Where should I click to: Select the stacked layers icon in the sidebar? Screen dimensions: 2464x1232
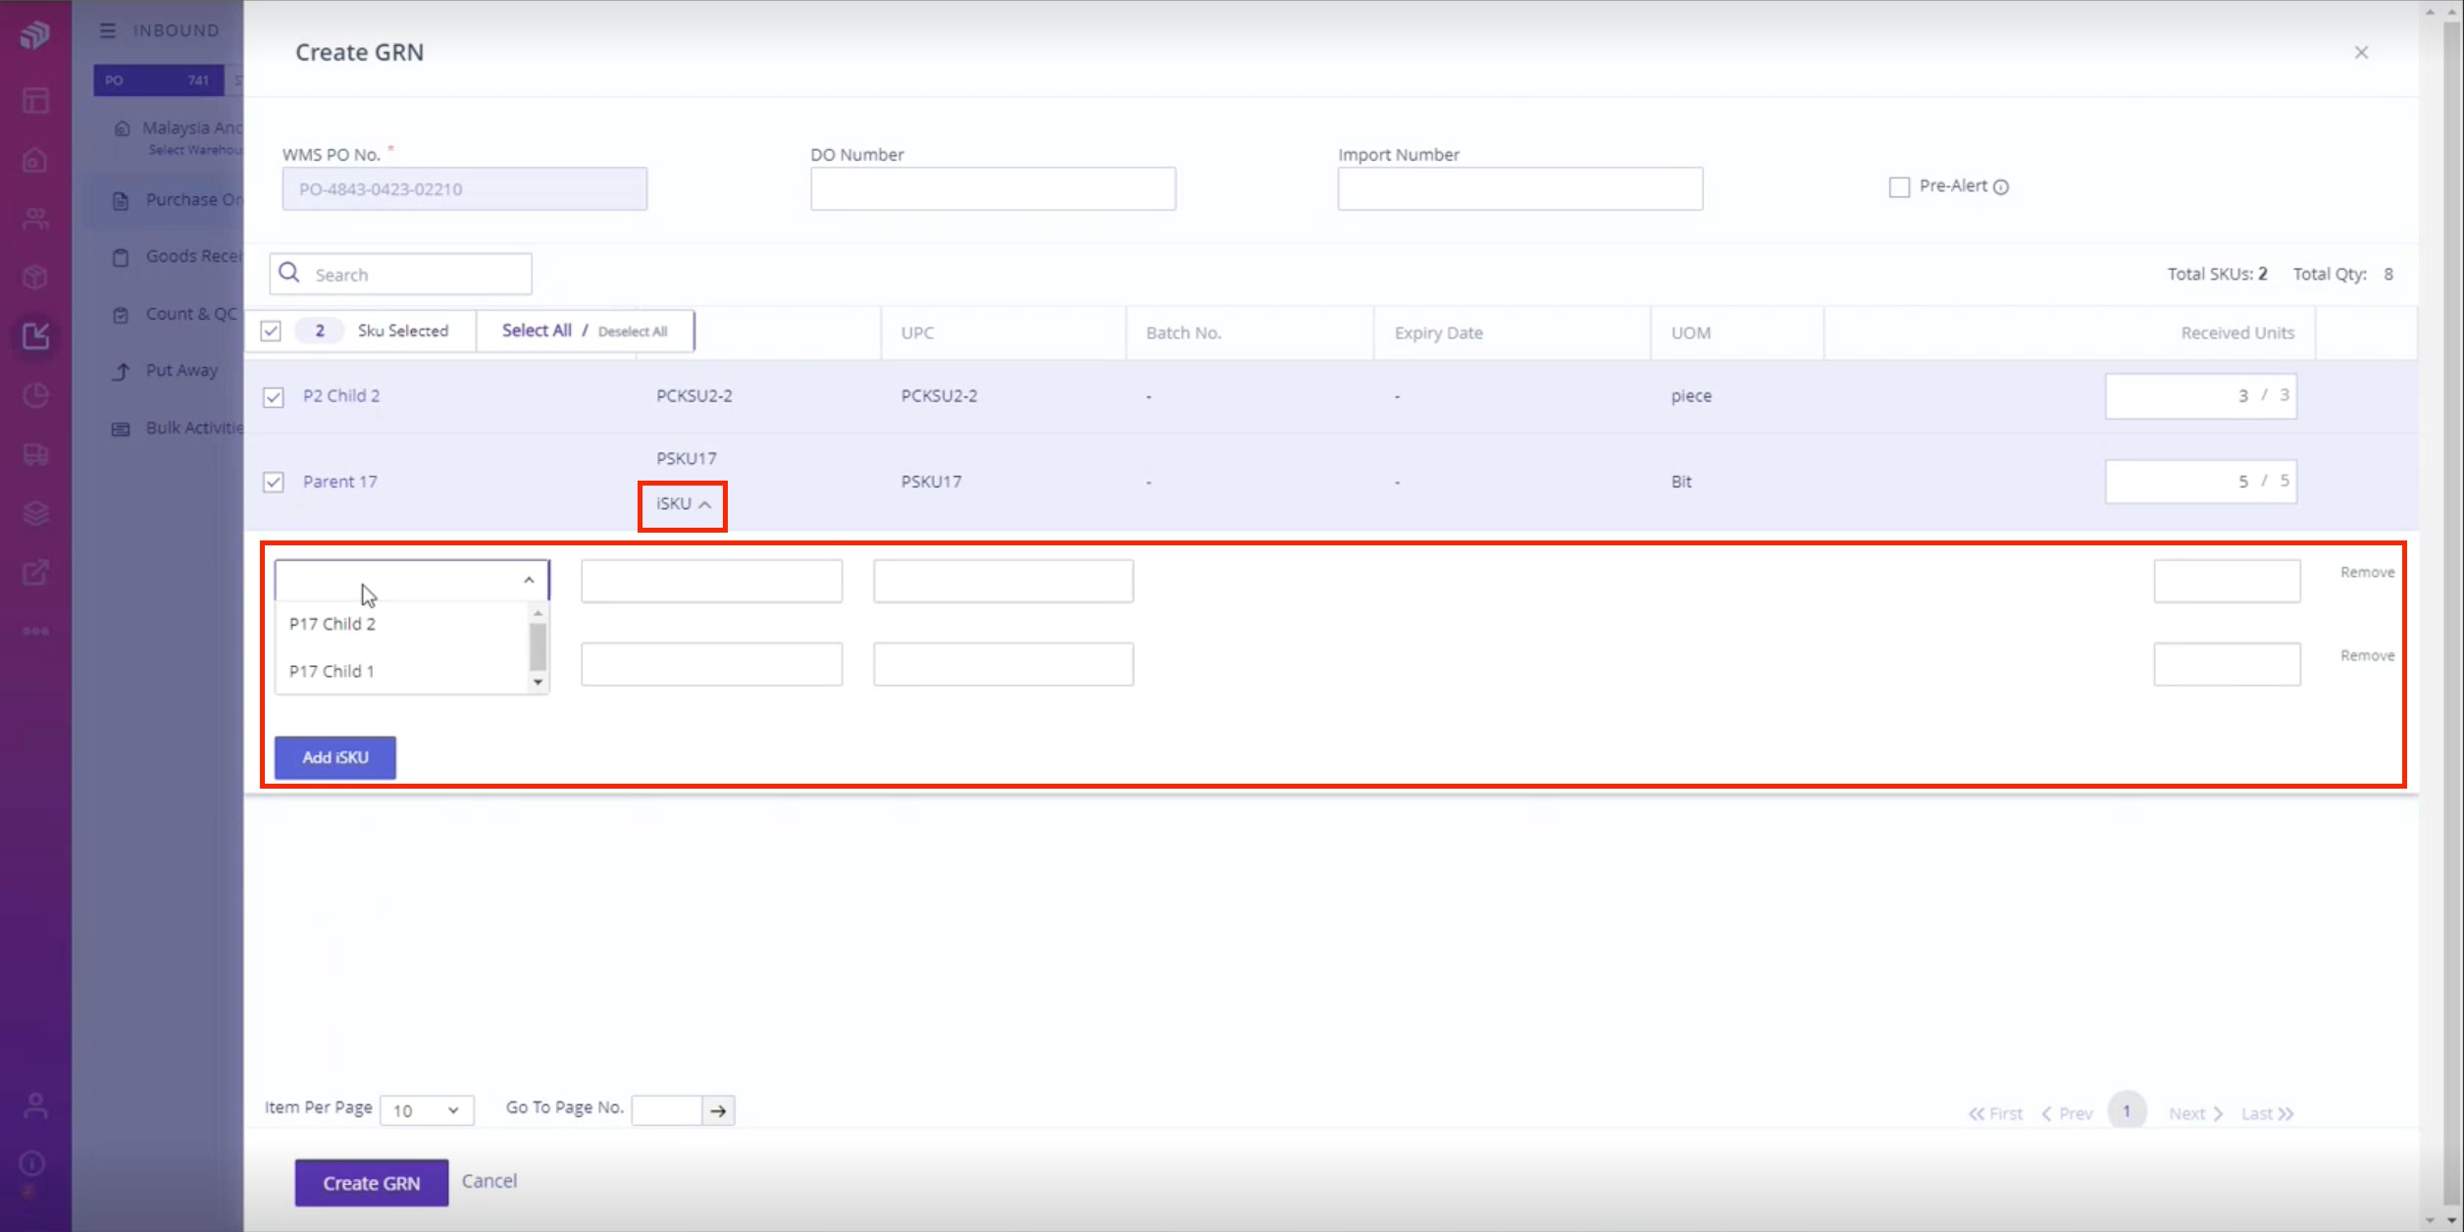coord(35,512)
